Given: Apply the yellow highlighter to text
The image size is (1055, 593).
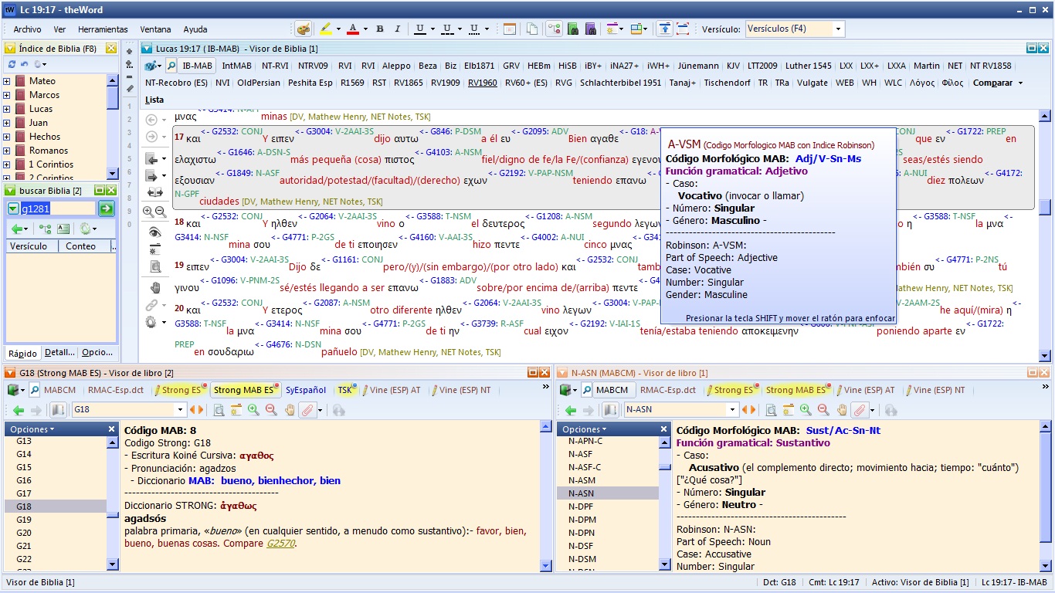Looking at the screenshot, I should [325, 29].
